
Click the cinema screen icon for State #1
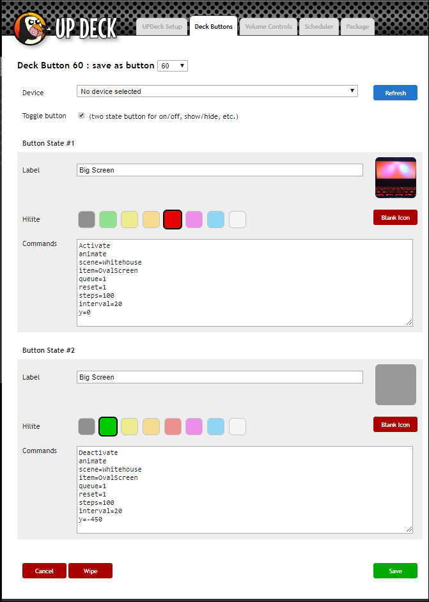click(x=395, y=178)
